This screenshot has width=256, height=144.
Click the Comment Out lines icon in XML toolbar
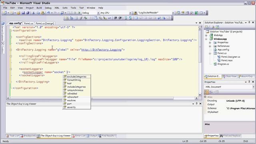(x=126, y=18)
